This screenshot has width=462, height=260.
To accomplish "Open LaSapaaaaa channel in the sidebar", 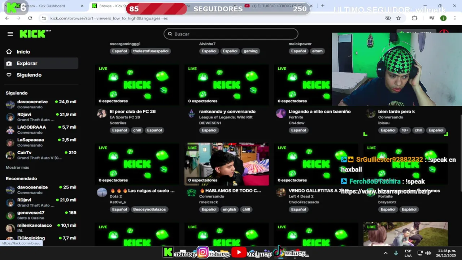I will 41,142.
